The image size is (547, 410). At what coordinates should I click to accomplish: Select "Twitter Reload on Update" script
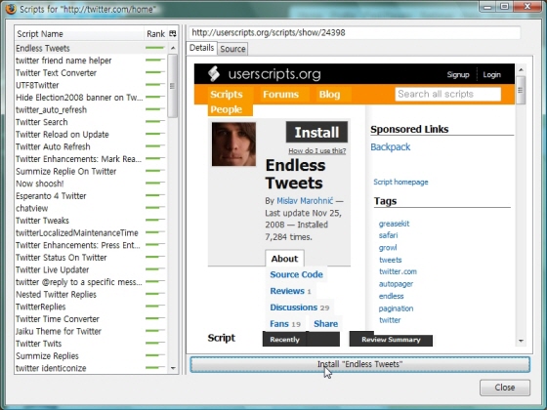(x=91, y=135)
